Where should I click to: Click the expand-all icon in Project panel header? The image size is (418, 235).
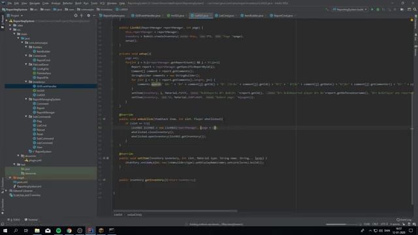pos(82,16)
